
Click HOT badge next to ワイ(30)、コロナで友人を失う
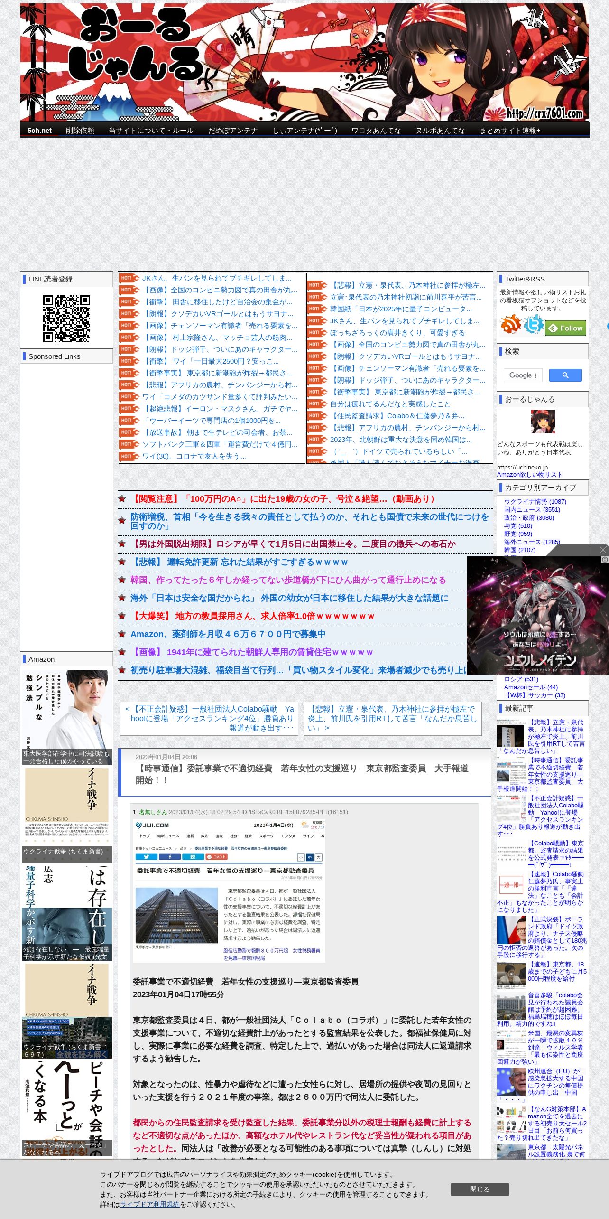pos(129,457)
